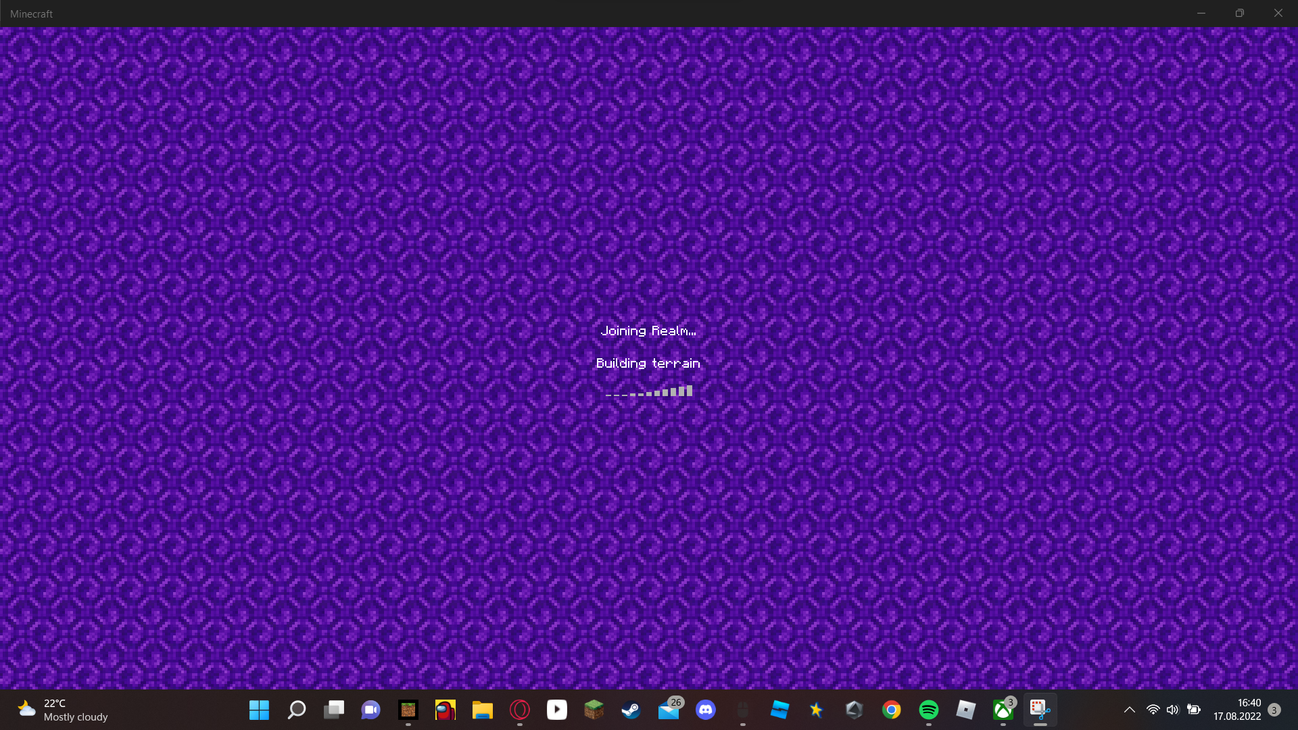Open File Explorer from the taskbar
Screen dimensions: 1298x730
[x=482, y=710]
